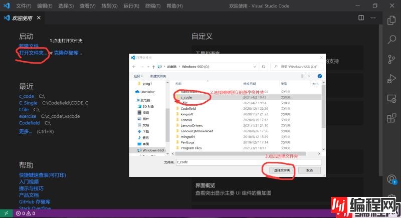Open the 转到(G) menu

point(109,6)
